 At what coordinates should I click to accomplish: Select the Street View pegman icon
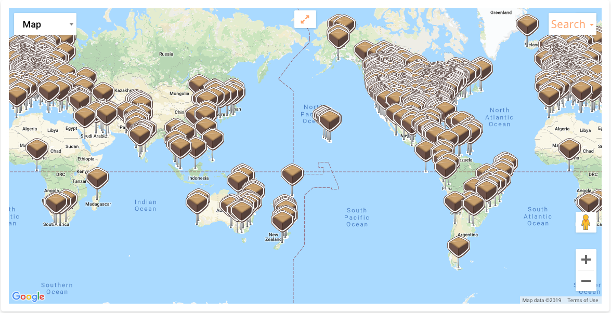pos(586,222)
